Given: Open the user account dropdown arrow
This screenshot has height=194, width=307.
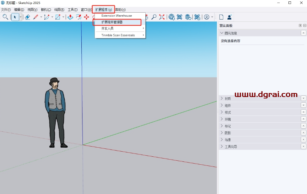Looking at the screenshot, I should [212, 17].
